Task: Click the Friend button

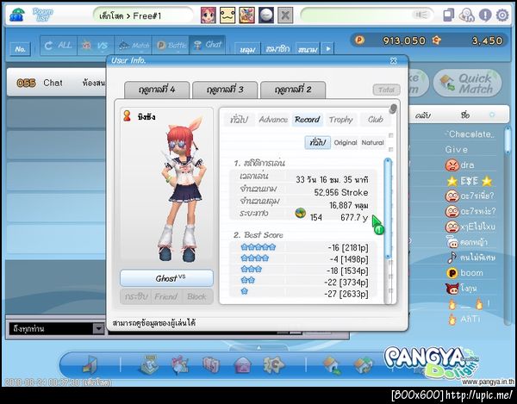Action: click(166, 296)
